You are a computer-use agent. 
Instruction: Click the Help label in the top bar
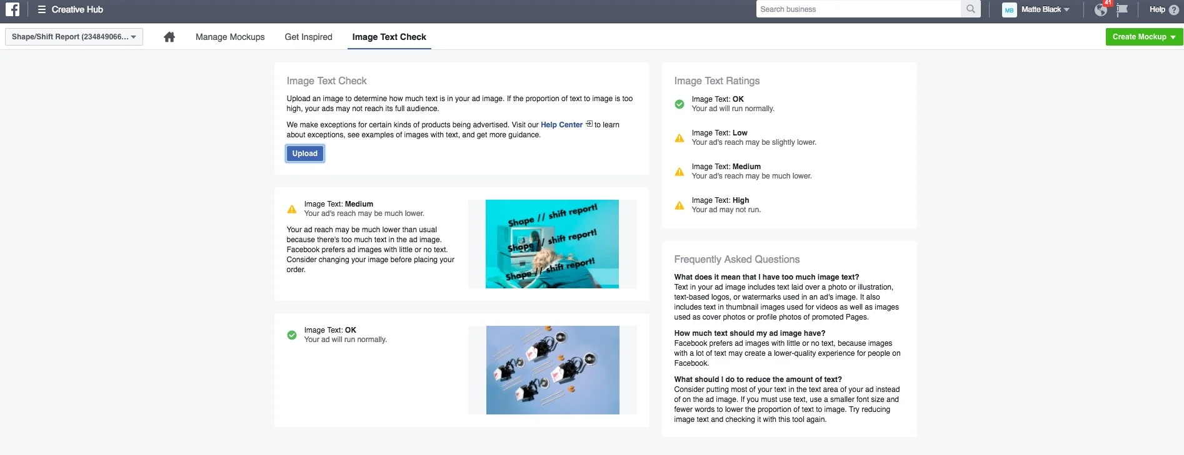point(1157,9)
